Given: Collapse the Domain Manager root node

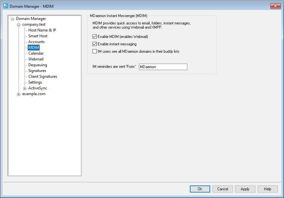Looking at the screenshot, I should point(13,19).
